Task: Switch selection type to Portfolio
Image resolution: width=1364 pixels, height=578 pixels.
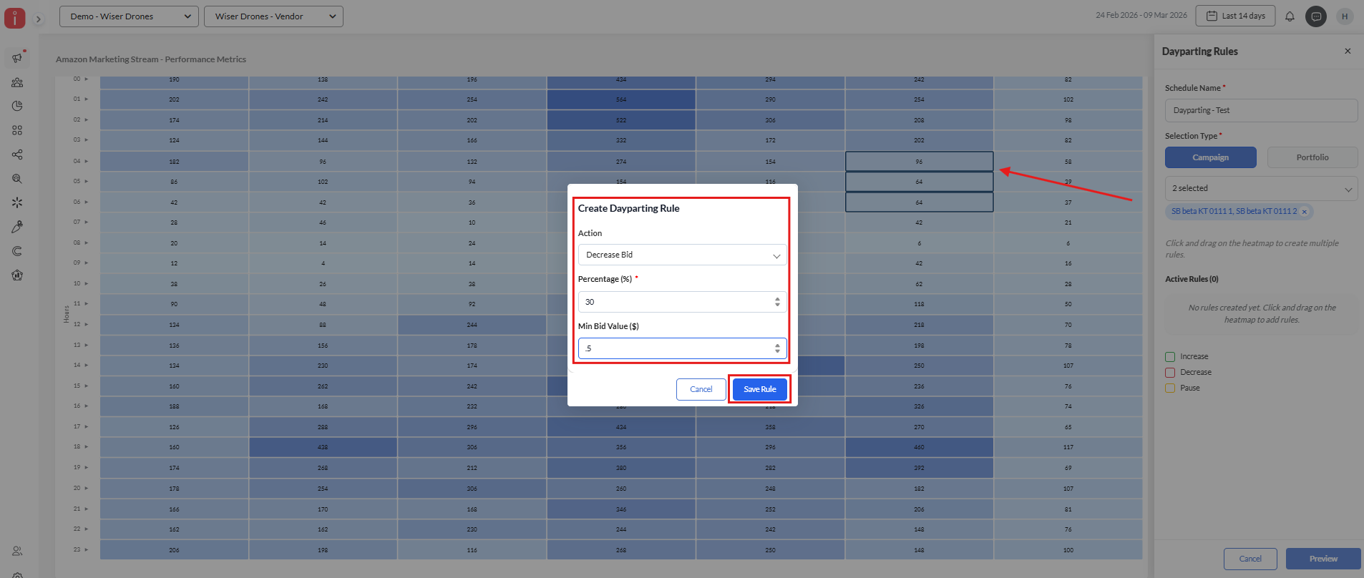Action: [1312, 157]
